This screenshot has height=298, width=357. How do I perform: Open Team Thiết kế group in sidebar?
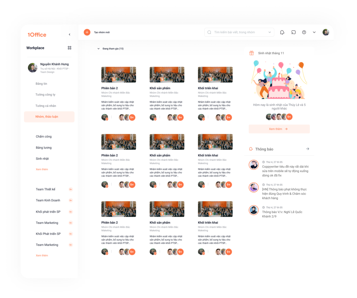(46, 189)
